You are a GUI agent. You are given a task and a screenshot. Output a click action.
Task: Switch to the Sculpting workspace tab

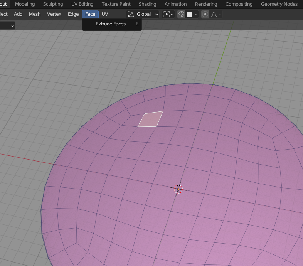53,4
